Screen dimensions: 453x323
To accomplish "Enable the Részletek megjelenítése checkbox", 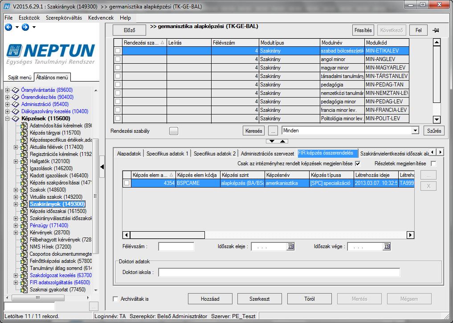I will pyautogui.click(x=433, y=164).
